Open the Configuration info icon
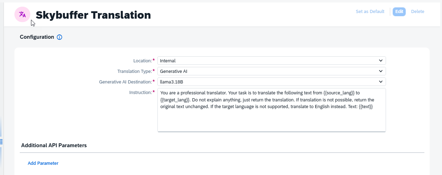442x175 pixels. [60, 37]
